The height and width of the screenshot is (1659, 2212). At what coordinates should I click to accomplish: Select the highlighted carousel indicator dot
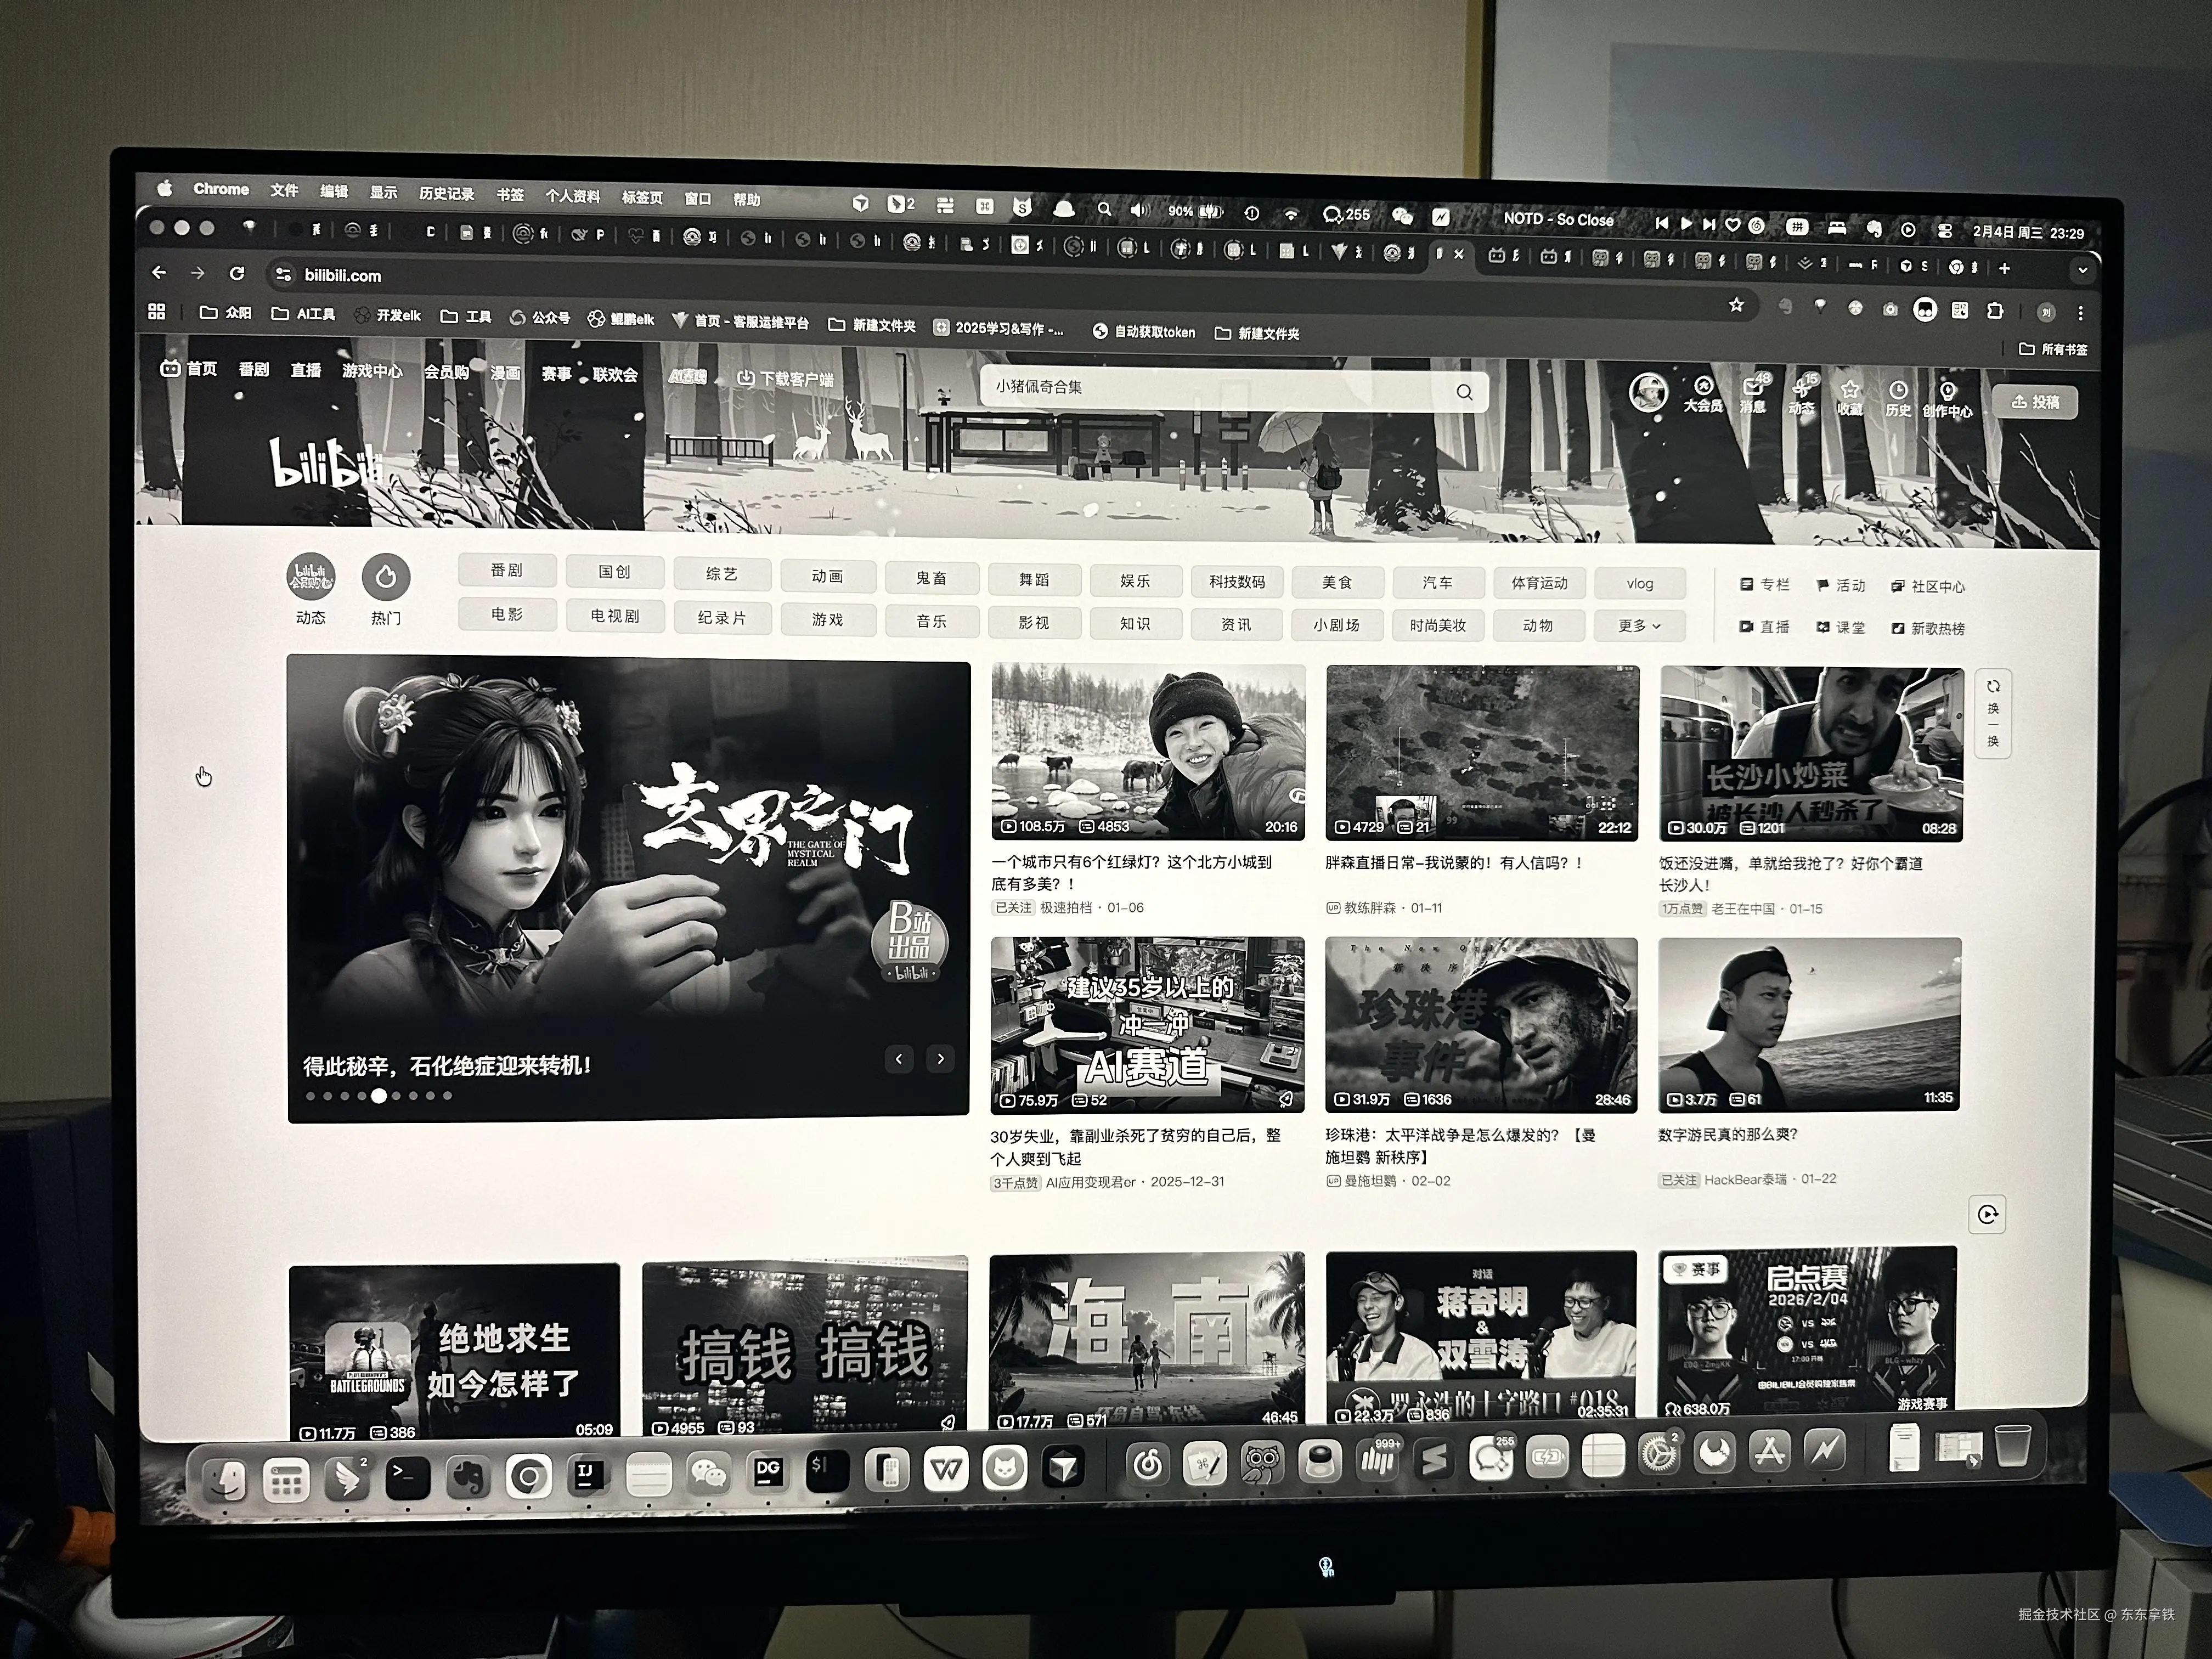point(379,1095)
